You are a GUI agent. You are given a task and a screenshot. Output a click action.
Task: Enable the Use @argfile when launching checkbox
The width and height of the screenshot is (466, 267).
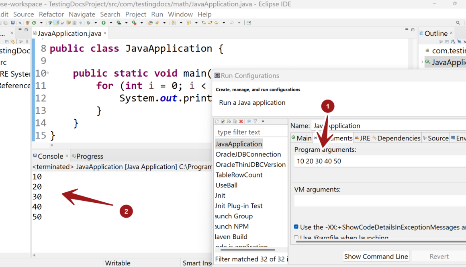click(296, 237)
